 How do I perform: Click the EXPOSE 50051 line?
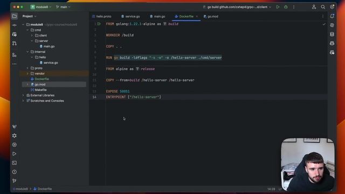[x=118, y=91]
